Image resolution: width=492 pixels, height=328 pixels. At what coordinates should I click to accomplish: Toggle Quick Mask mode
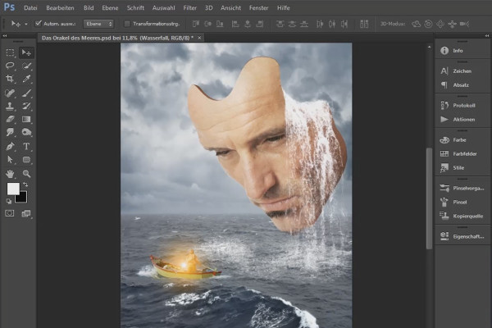coord(10,213)
